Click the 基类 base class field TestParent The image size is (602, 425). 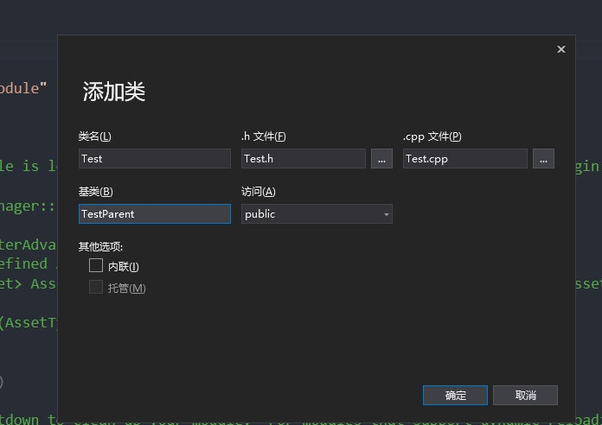(154, 213)
